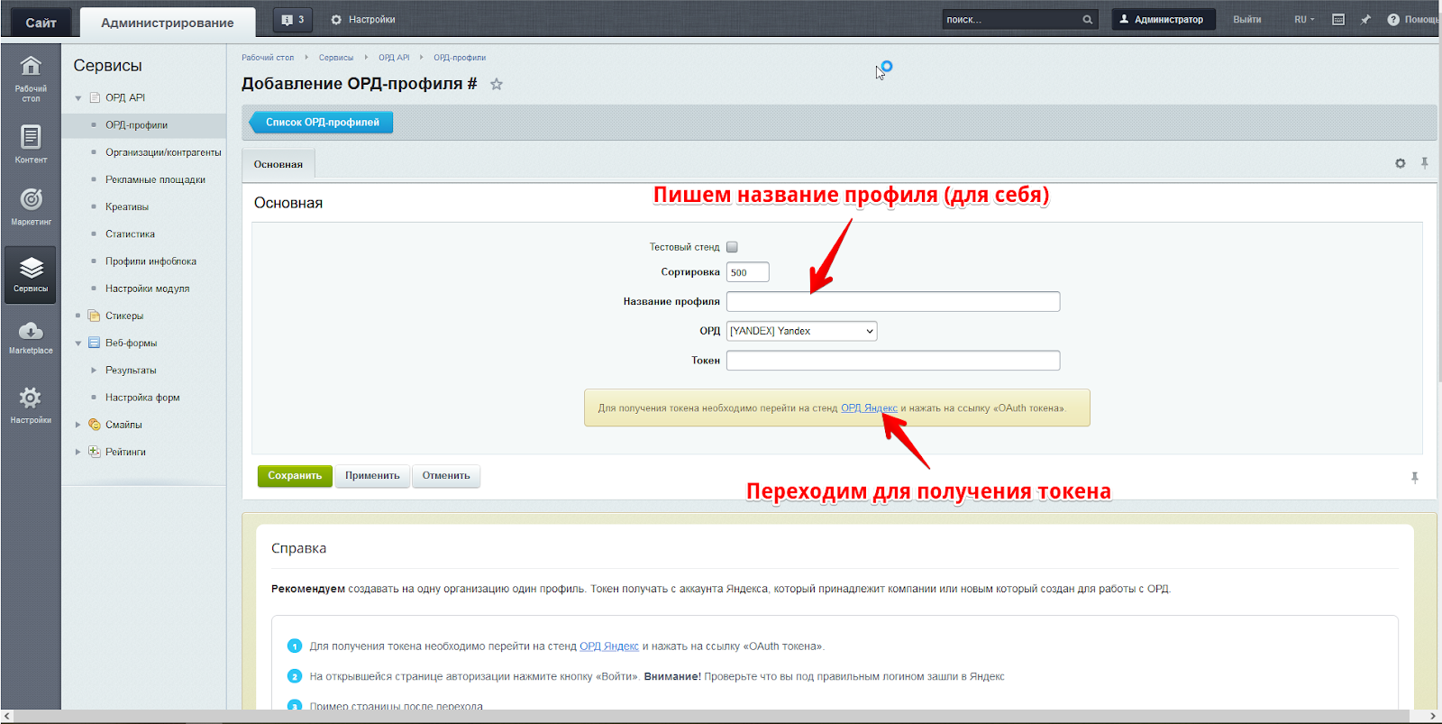Viewport: 1442px width, 724px height.
Task: Click the Сохранить button
Action: point(295,476)
